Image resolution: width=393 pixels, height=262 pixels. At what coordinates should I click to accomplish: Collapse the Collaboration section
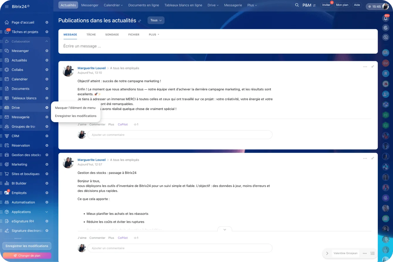[47, 41]
